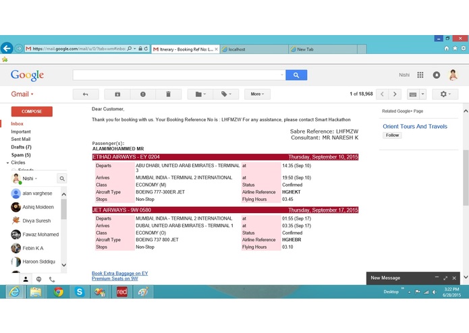Delete the email with the trash icon
Viewport: 469px width, 333px height.
click(x=169, y=94)
